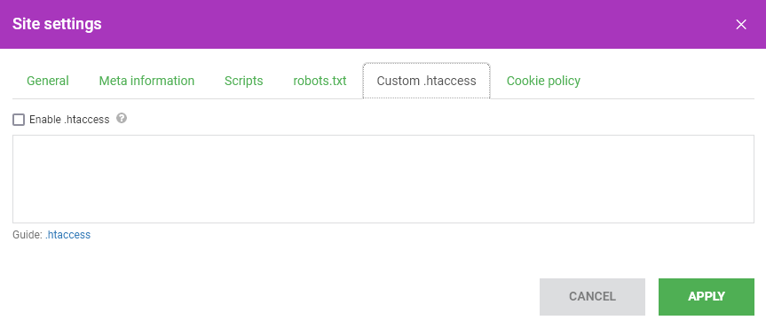Open the Meta information tab
Image resolution: width=766 pixels, height=328 pixels.
146,81
